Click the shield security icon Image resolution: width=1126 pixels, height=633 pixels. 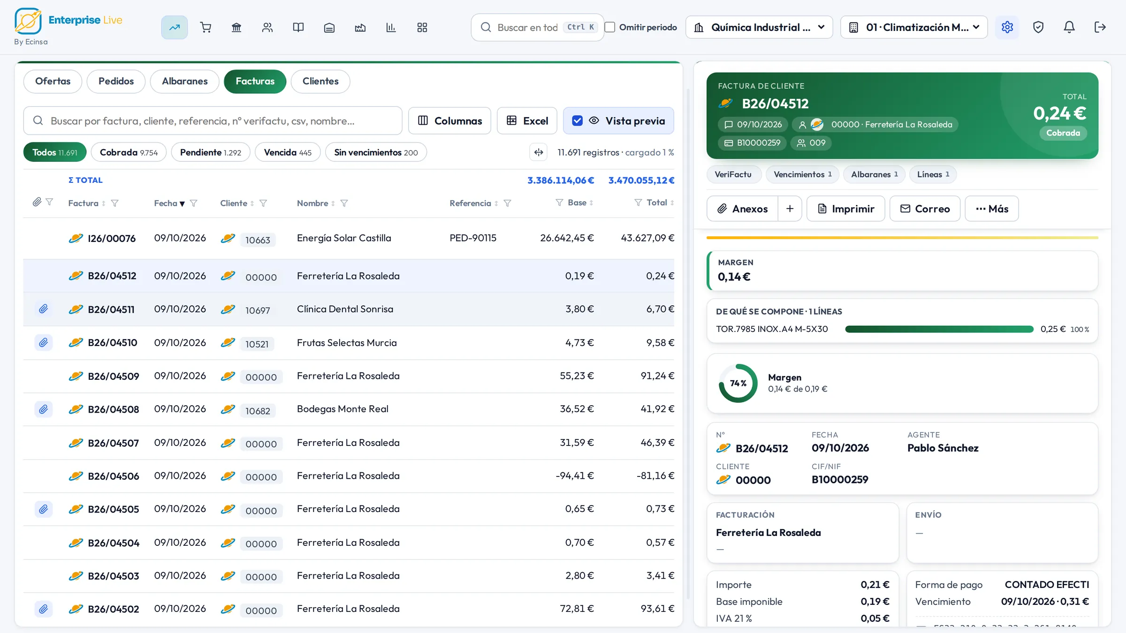click(1038, 27)
